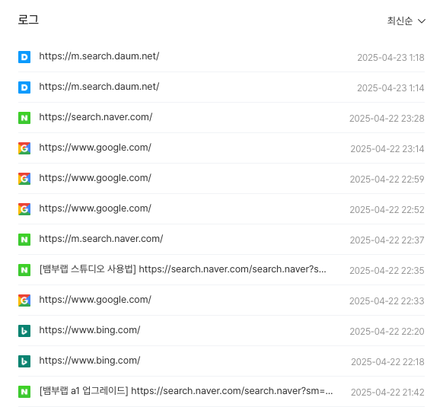The height and width of the screenshot is (407, 443).
Task: Open the bing.com link logged at 22:20
Action: [x=90, y=330]
